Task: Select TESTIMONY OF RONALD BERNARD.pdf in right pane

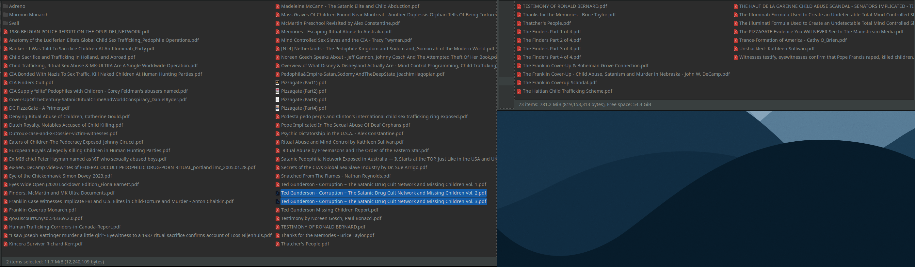Action: click(565, 6)
